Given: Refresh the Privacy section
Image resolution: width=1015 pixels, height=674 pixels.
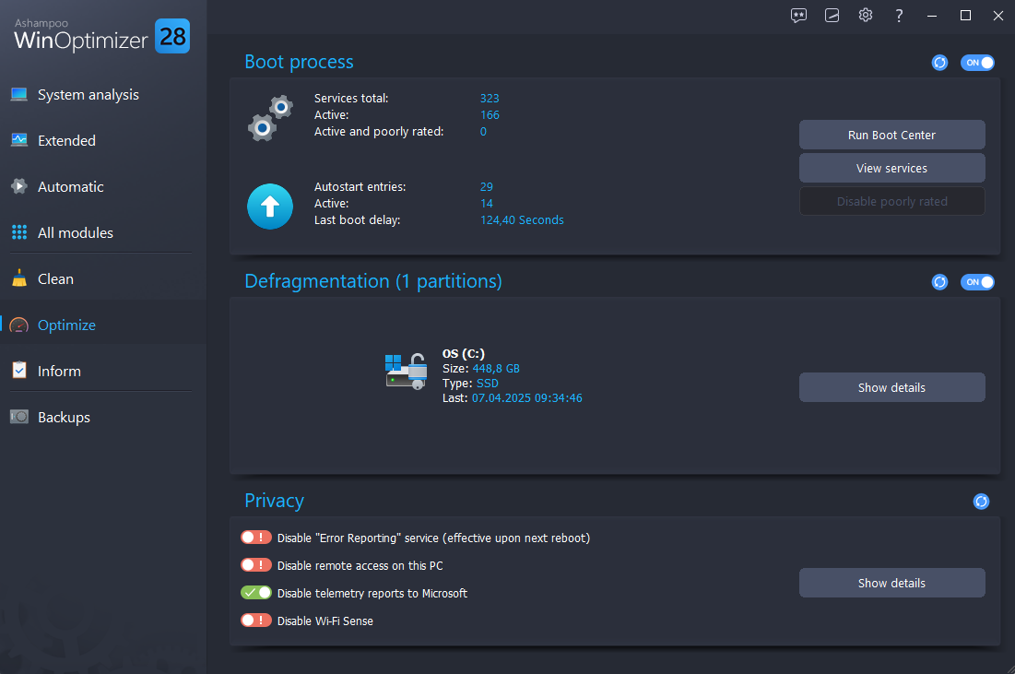Looking at the screenshot, I should click(981, 501).
